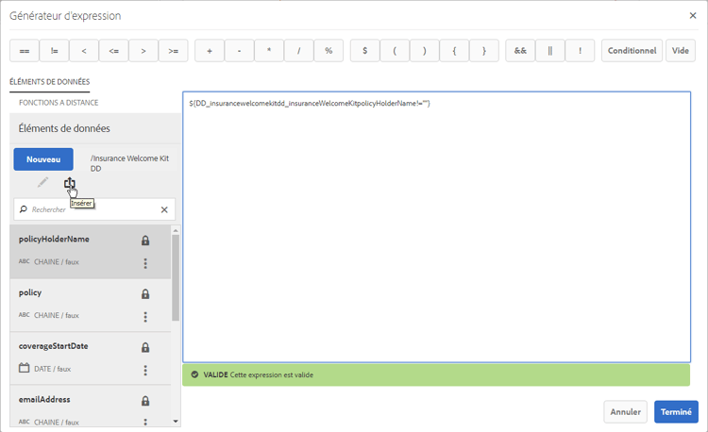Open the three-dot menu for policy
Image resolution: width=708 pixels, height=432 pixels.
tap(145, 317)
